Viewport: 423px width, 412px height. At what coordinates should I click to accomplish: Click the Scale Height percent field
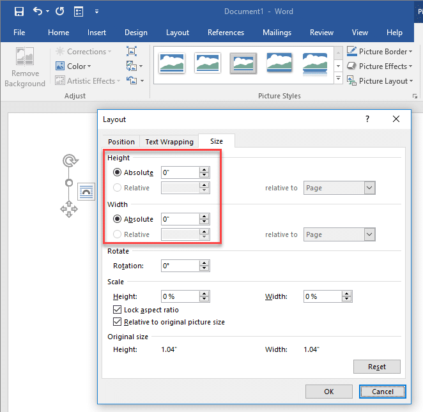180,296
